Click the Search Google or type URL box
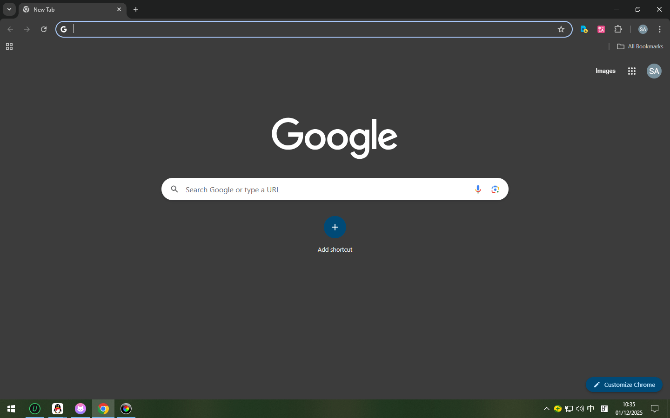Screen dimensions: 670x418 [335, 189]
